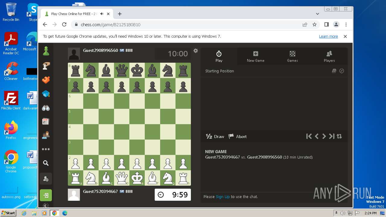The image size is (386, 217).
Task: Open Firefox desktop shortcut
Action: [x=11, y=130]
